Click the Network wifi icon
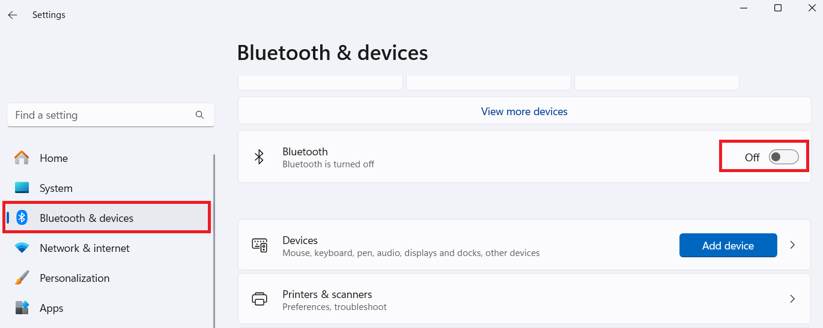 click(x=22, y=248)
